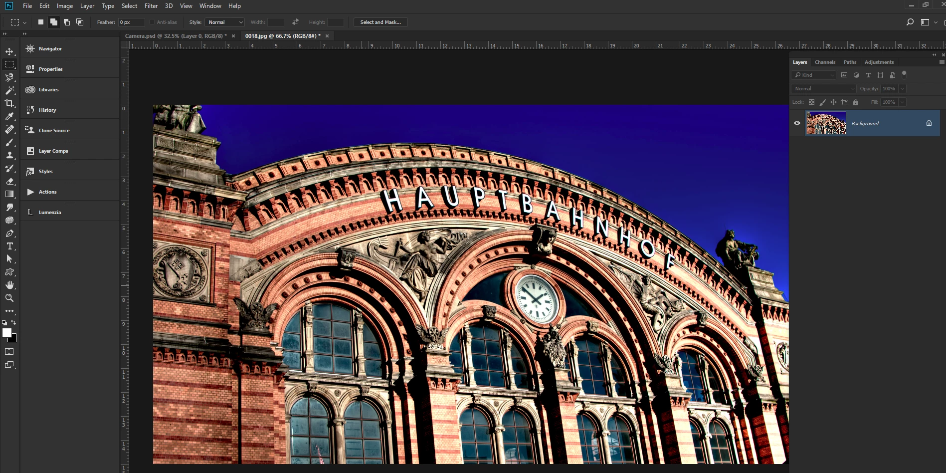Toggle Quick Mask mode

[9, 352]
